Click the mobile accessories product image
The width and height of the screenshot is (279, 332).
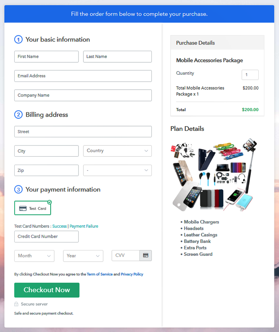point(214,175)
